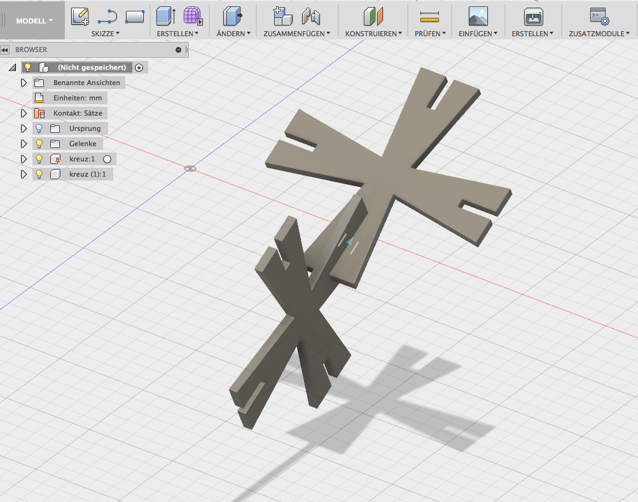Viewport: 638px width, 502px height.
Task: Click the document icon beside (Nicht gespeichert)
Action: tap(44, 67)
